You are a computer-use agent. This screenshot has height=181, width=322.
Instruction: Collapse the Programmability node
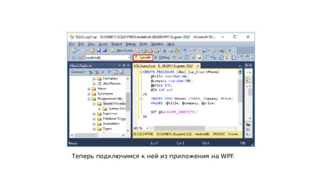pos(89,99)
